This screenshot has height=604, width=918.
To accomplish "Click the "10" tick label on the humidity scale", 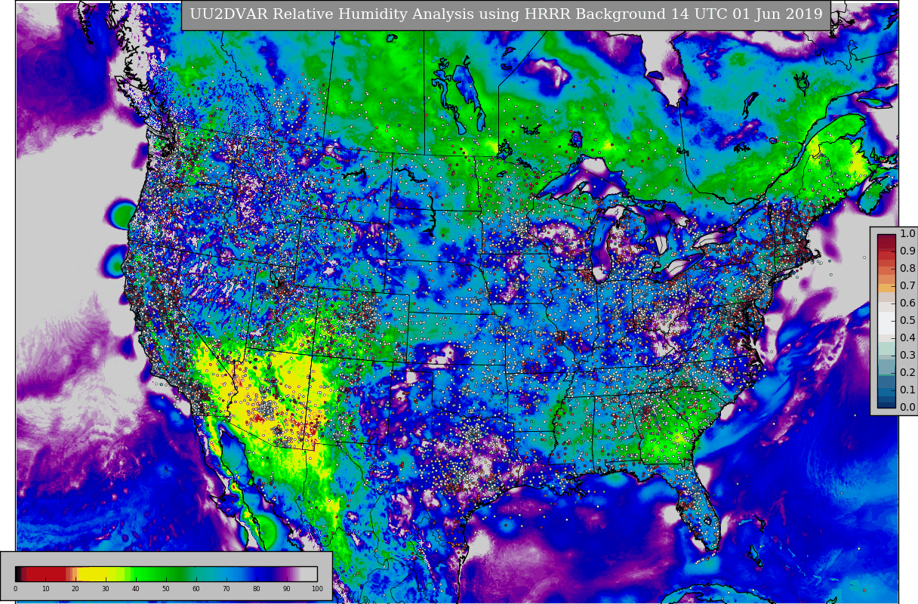I will [x=45, y=589].
